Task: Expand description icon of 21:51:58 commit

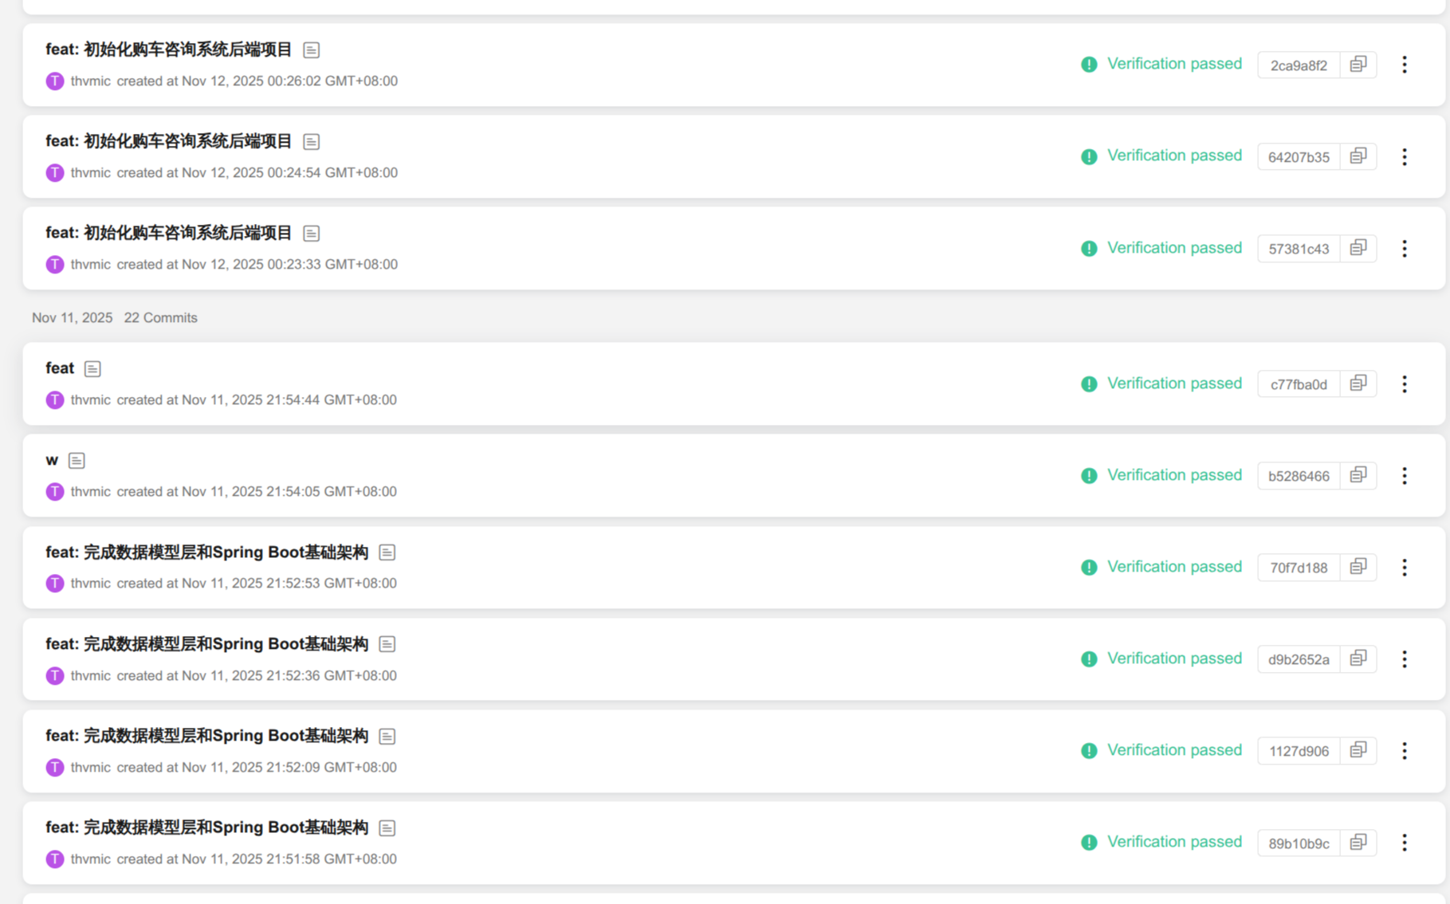Action: tap(387, 827)
